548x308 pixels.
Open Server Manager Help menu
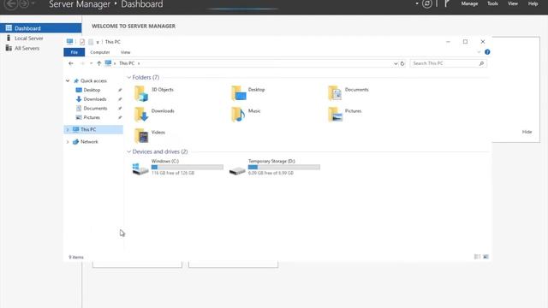[x=533, y=3]
